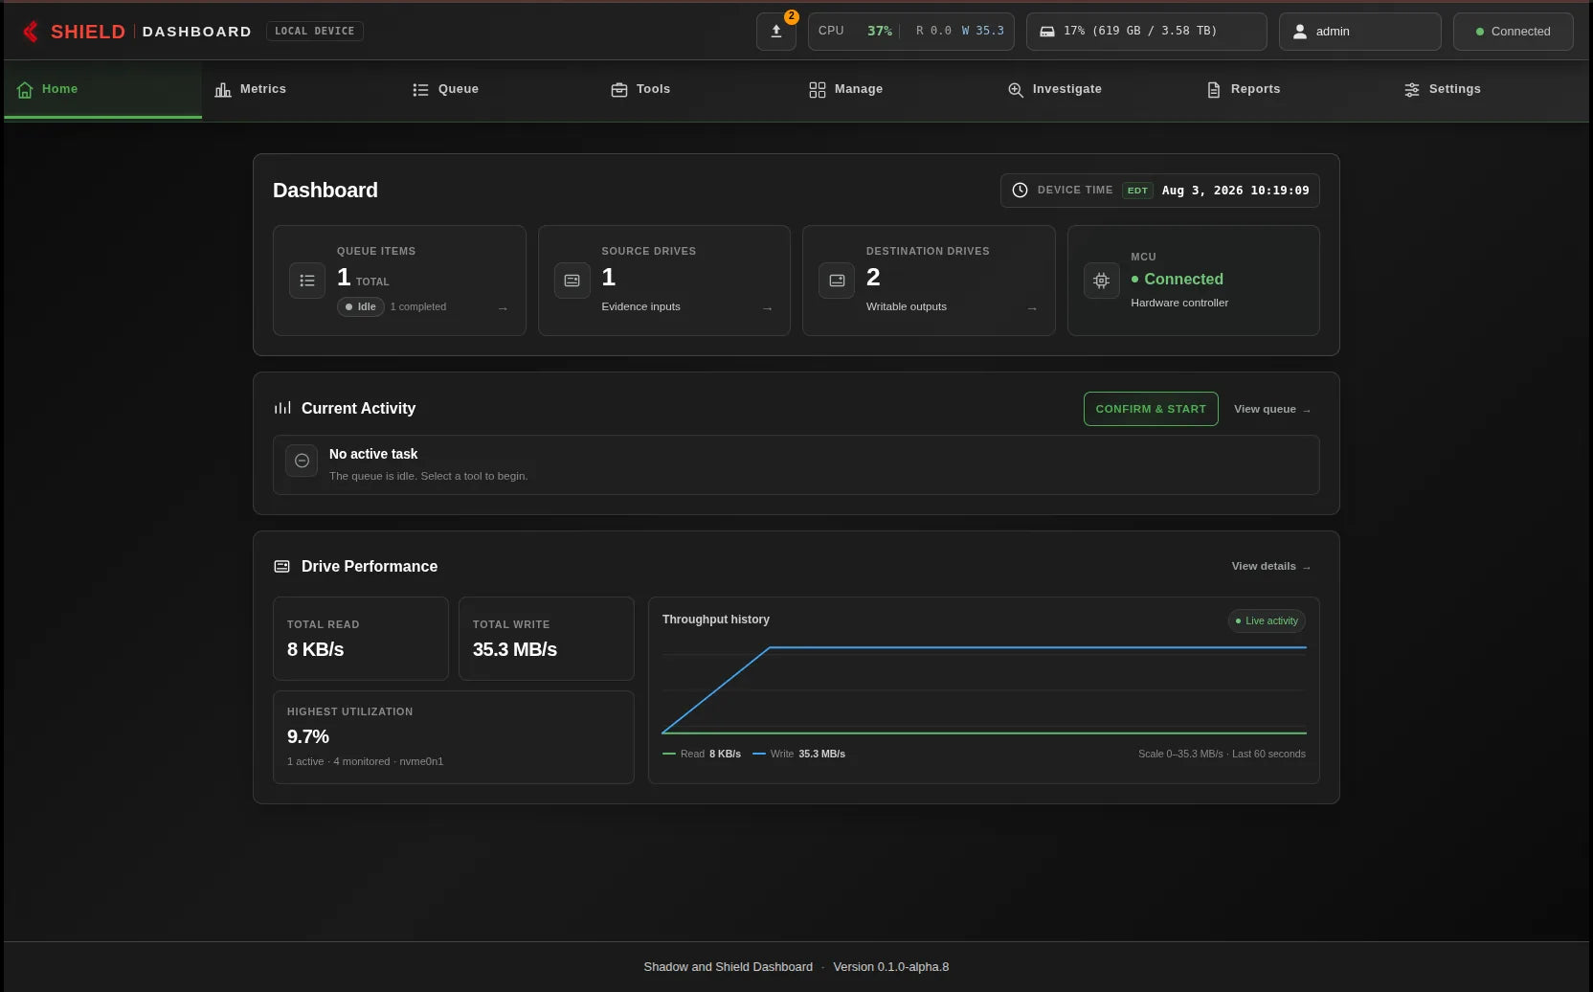The image size is (1593, 992).
Task: Click the 'No active task' message
Action: (373, 454)
